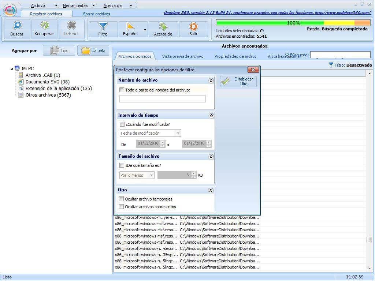Click the Desactivado filter status link
This screenshot has width=375, height=281.
click(x=359, y=65)
